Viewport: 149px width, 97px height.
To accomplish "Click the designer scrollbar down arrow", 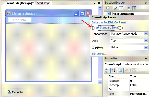I will (100, 82).
